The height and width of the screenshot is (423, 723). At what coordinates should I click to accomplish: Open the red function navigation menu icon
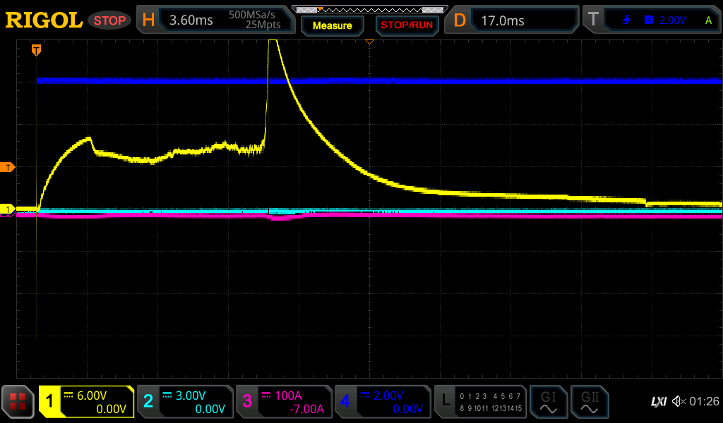pos(18,402)
